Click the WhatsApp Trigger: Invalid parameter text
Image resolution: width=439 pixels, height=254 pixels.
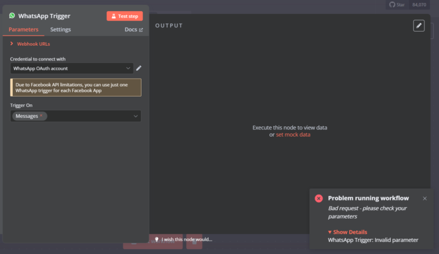pyautogui.click(x=373, y=240)
